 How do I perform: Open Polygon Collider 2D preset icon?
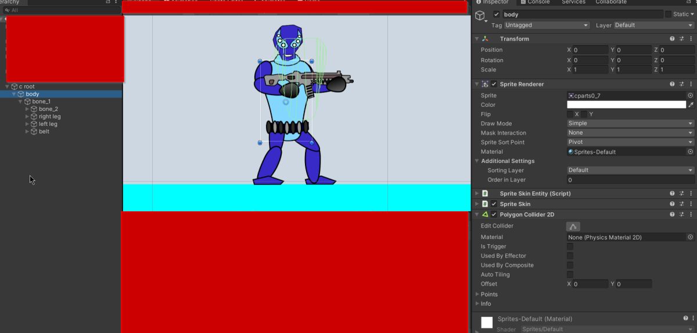[x=682, y=215]
